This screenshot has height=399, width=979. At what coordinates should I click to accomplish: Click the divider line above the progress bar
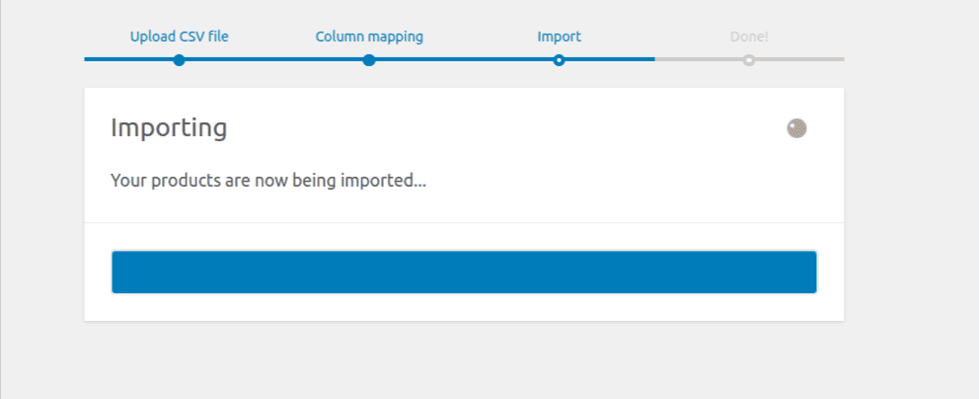click(x=464, y=222)
